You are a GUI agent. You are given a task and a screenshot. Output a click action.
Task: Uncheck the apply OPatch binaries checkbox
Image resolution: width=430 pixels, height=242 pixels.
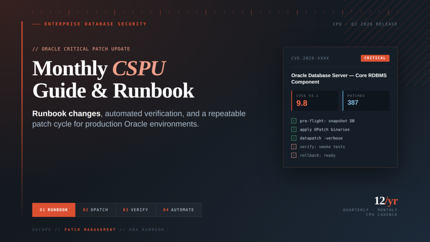click(x=294, y=129)
